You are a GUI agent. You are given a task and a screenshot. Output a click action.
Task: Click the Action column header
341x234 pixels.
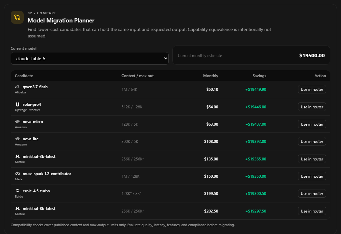pos(320,76)
